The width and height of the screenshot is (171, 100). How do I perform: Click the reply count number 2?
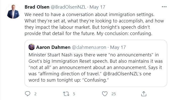(35, 94)
